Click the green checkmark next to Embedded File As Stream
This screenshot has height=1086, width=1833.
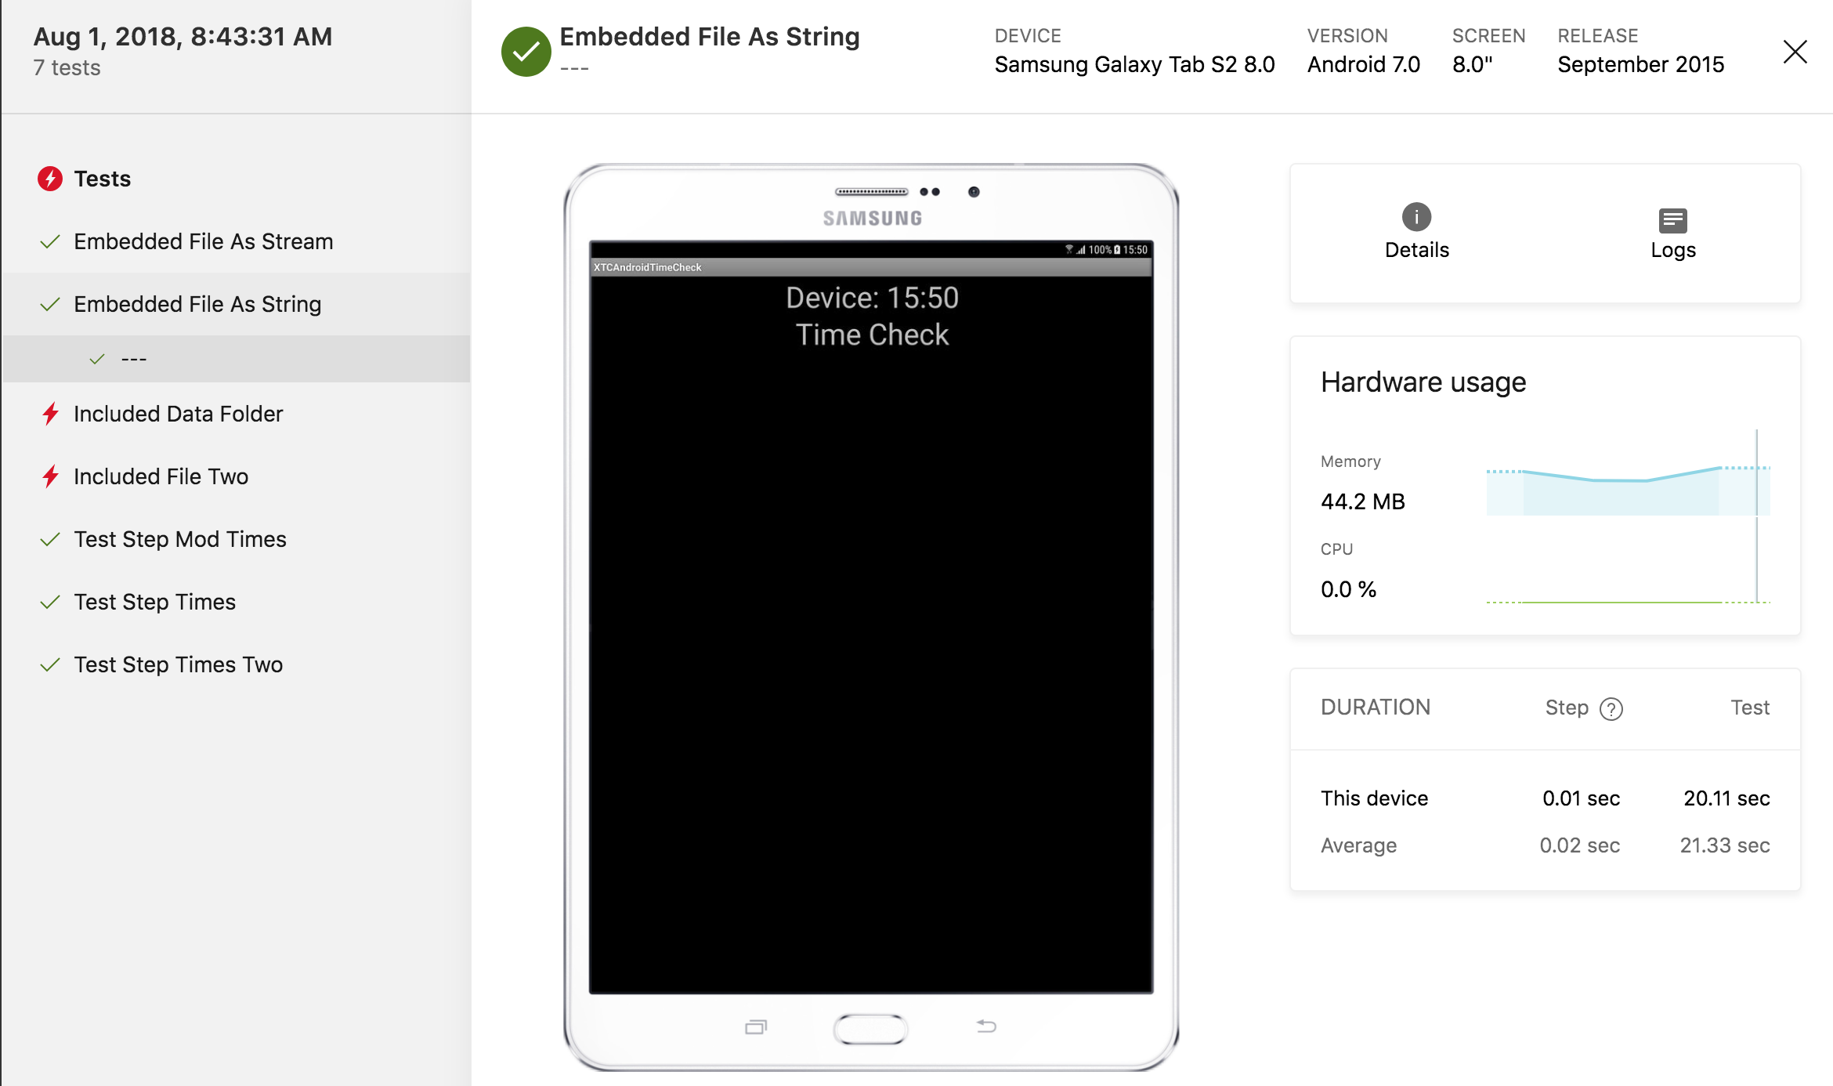pos(49,242)
